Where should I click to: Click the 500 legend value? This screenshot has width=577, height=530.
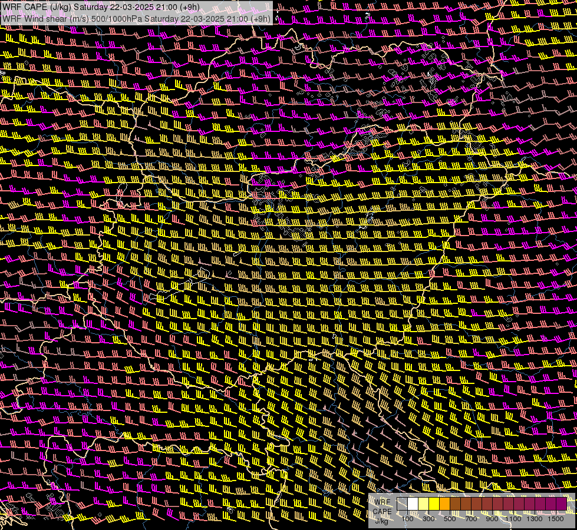[450, 519]
